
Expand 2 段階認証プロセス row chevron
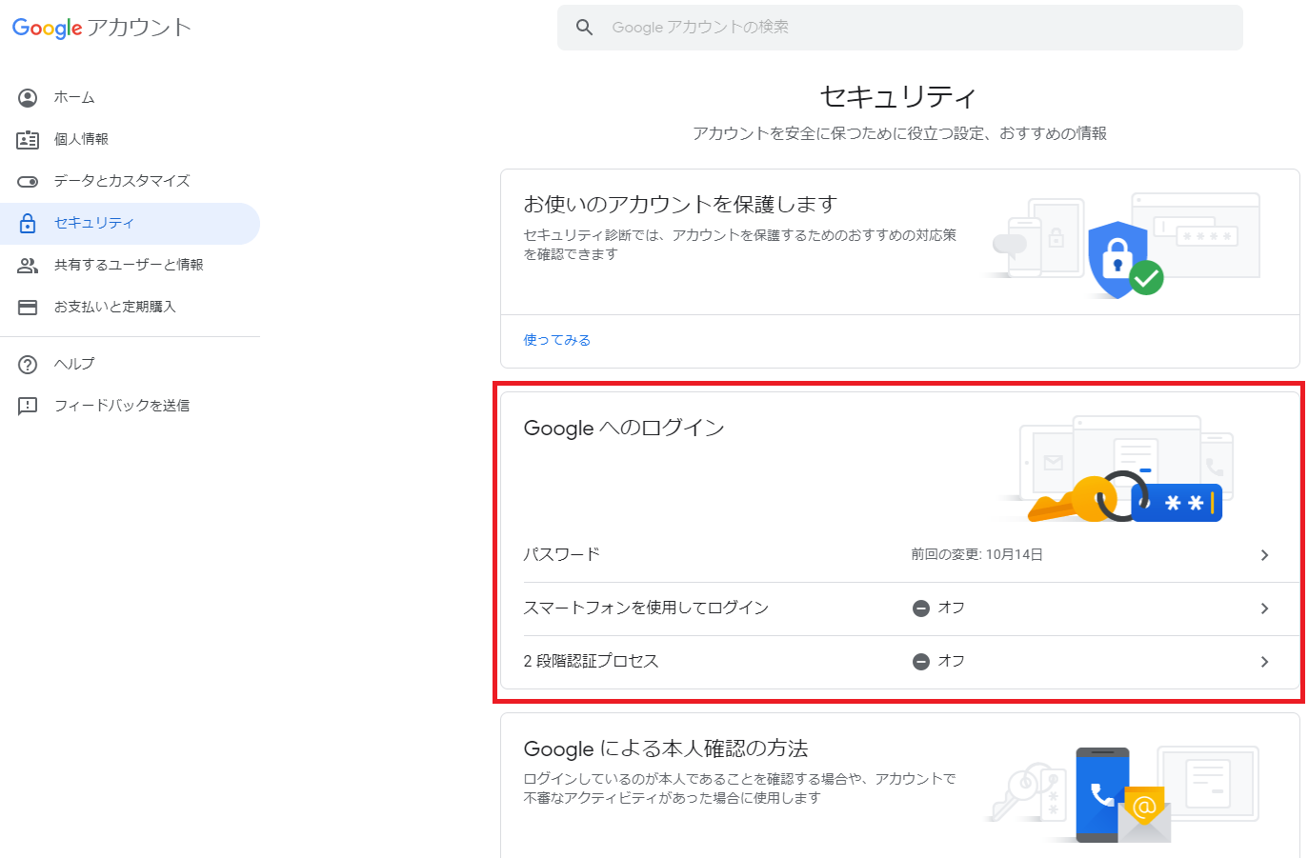pyautogui.click(x=1264, y=662)
